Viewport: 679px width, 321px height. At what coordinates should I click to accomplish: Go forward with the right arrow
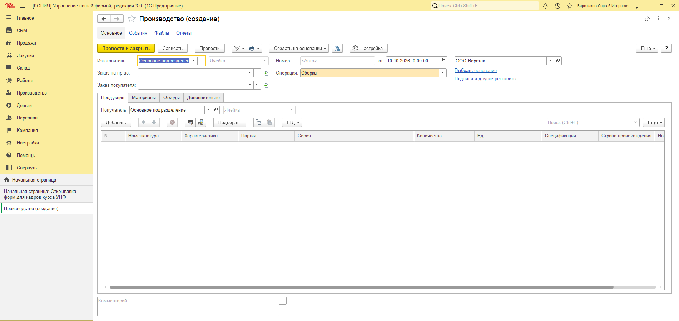click(117, 19)
